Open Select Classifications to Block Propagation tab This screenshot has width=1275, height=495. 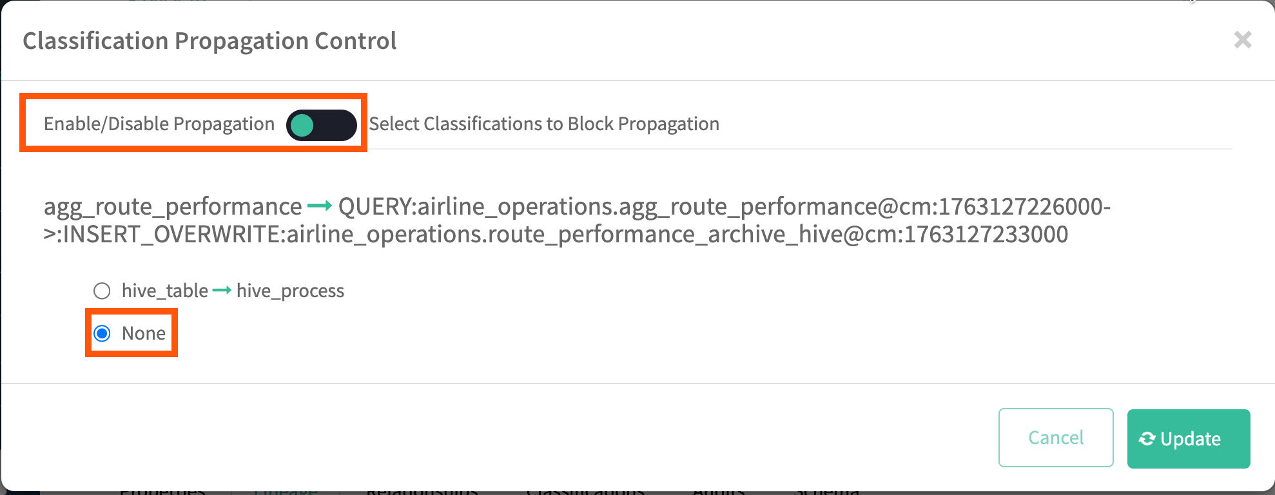[543, 124]
